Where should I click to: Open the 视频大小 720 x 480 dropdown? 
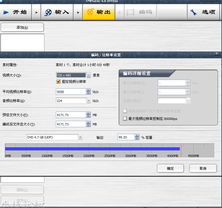coord(89,75)
